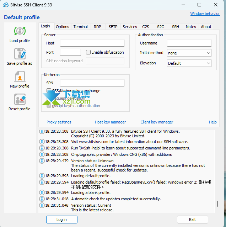
Task: Click info icon next to 'Version status: Unknown'
Action: click(x=42, y=161)
